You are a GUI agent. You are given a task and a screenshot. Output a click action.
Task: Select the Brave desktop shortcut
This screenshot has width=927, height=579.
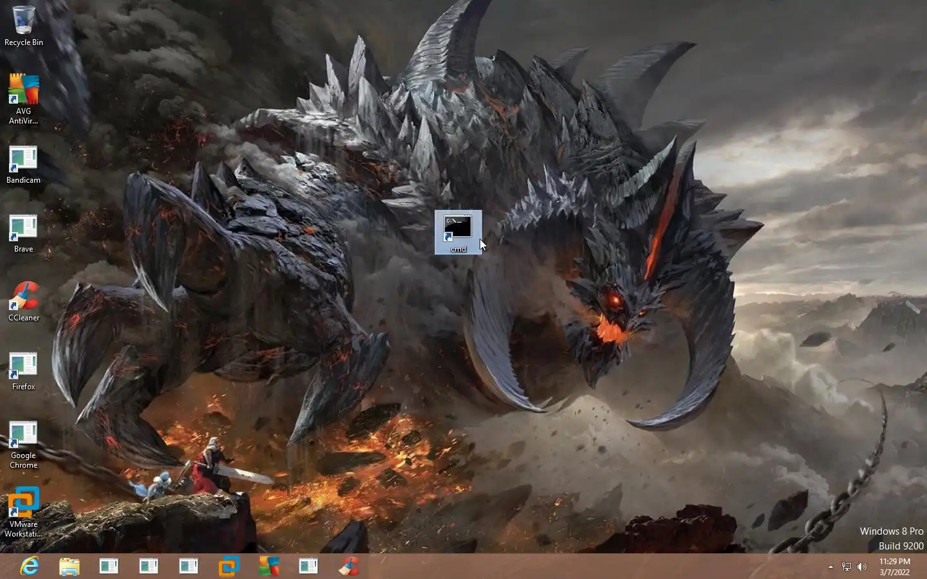pos(23,234)
